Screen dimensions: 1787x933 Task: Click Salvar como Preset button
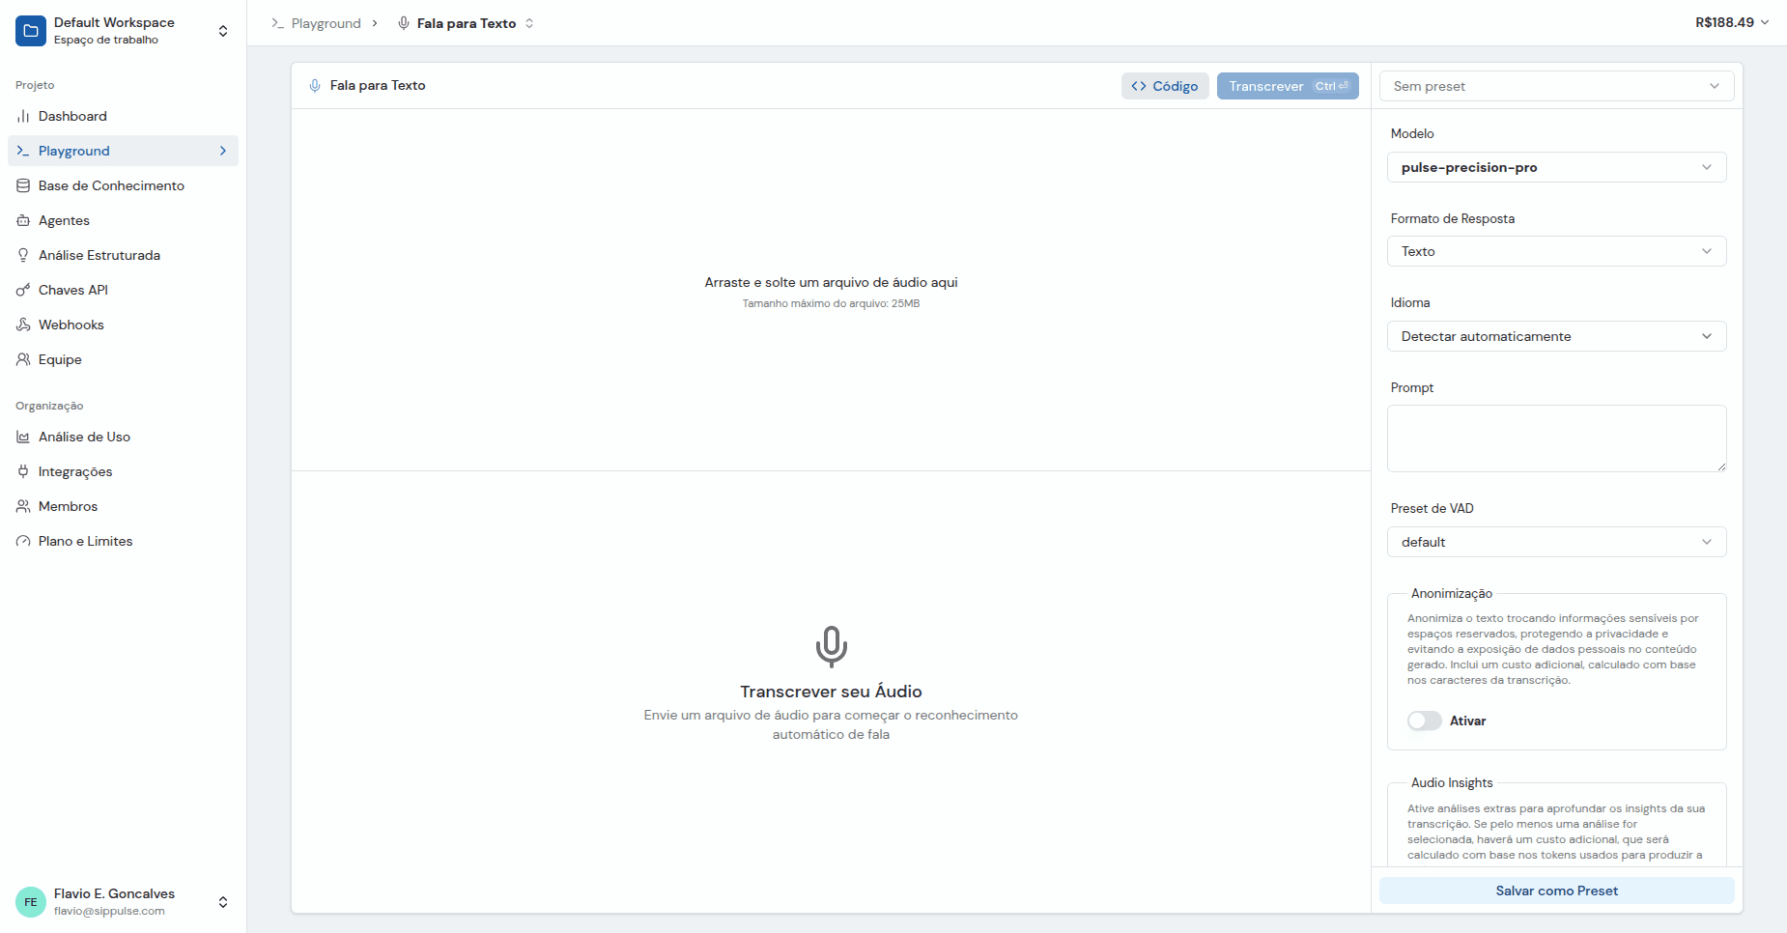pos(1556,891)
